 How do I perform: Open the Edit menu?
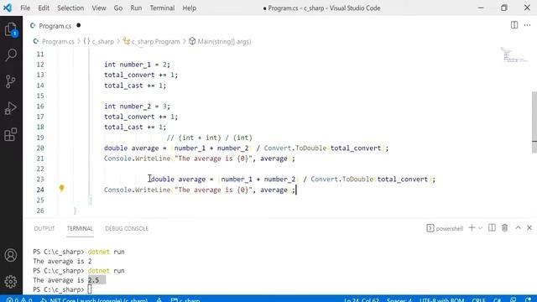44,8
